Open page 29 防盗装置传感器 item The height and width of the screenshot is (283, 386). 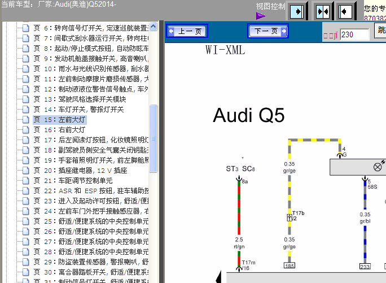[91, 262]
